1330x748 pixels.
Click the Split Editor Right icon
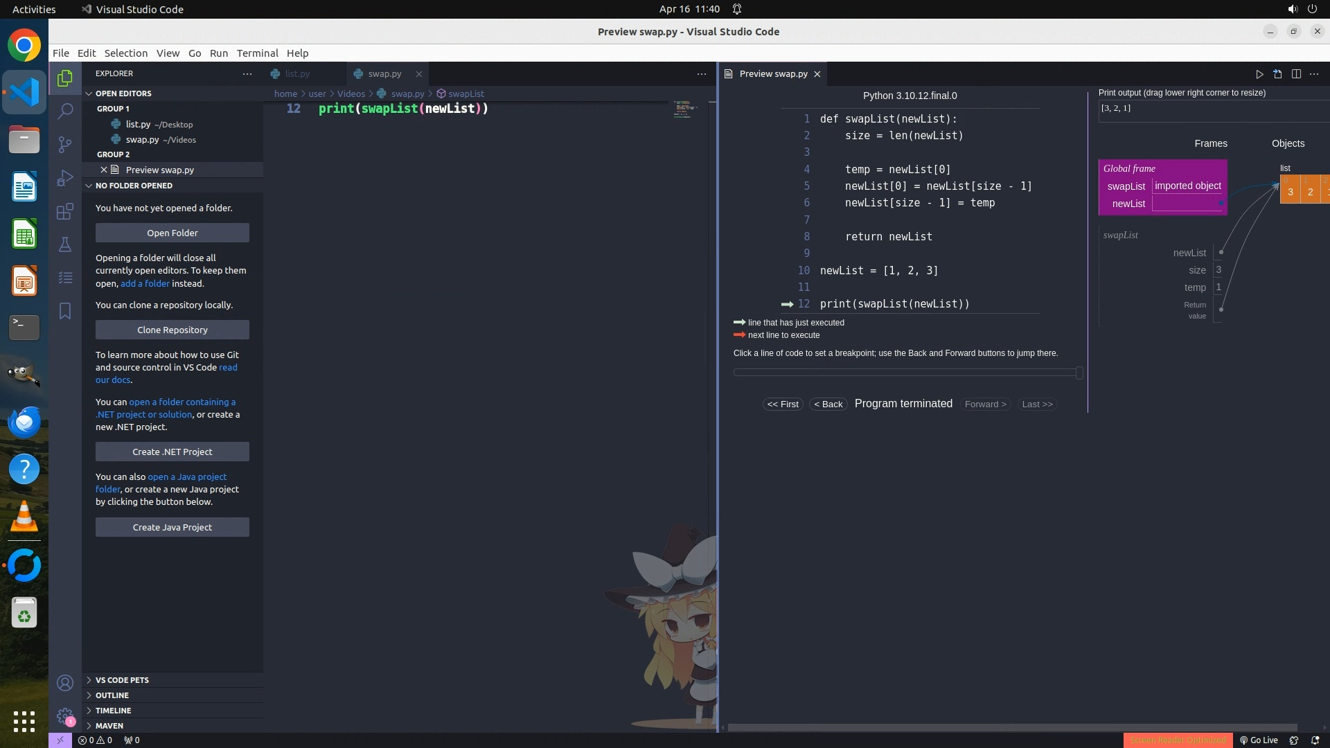[1296, 74]
